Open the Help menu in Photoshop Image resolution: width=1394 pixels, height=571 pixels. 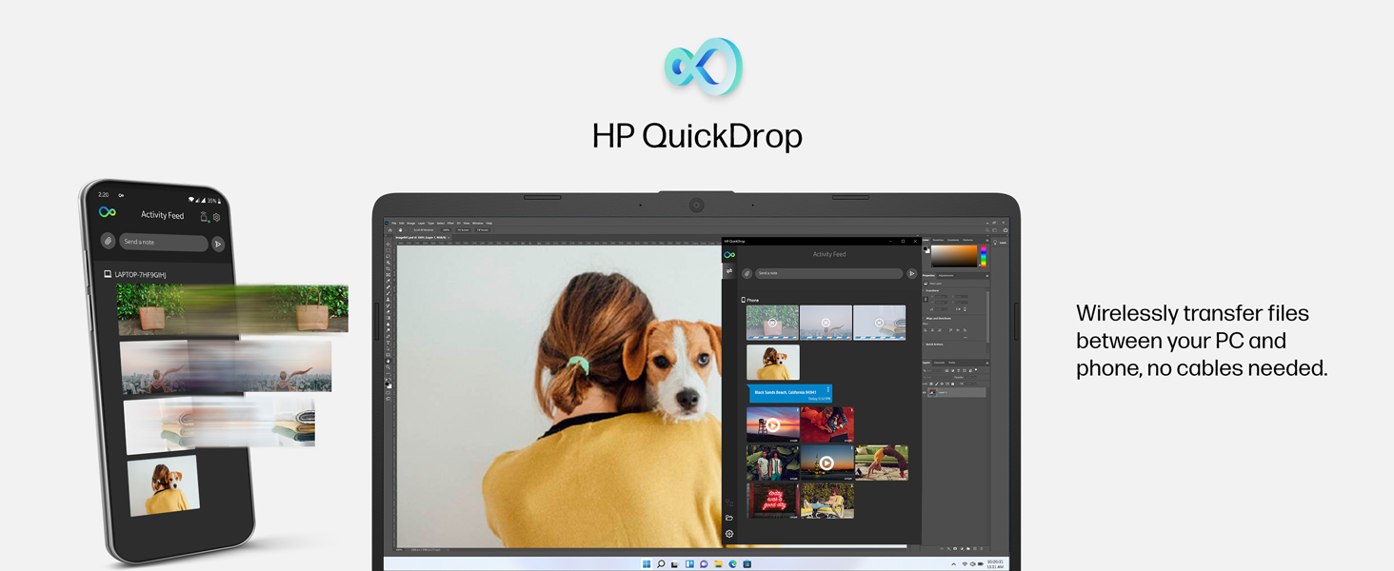pyautogui.click(x=489, y=223)
